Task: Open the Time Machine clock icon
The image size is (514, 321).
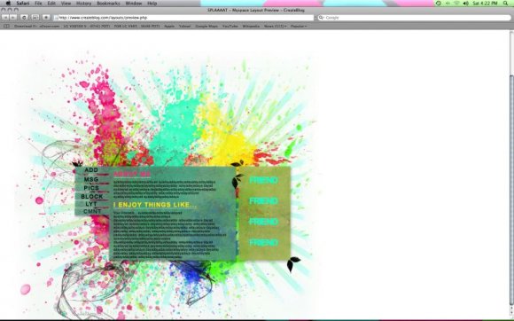Action: point(439,4)
